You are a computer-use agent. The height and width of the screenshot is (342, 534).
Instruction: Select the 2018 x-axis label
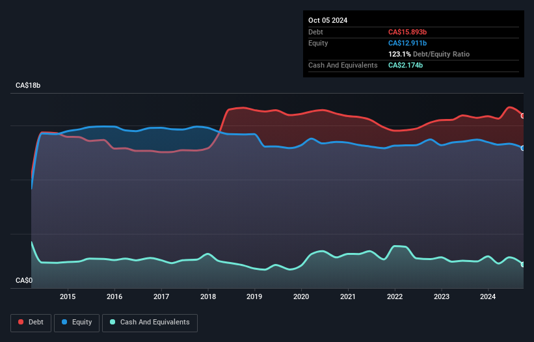coord(208,296)
